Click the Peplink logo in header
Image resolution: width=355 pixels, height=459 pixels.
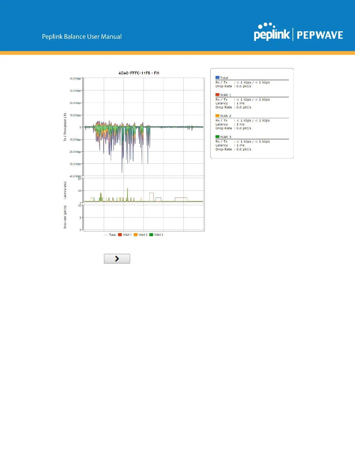coord(271,32)
